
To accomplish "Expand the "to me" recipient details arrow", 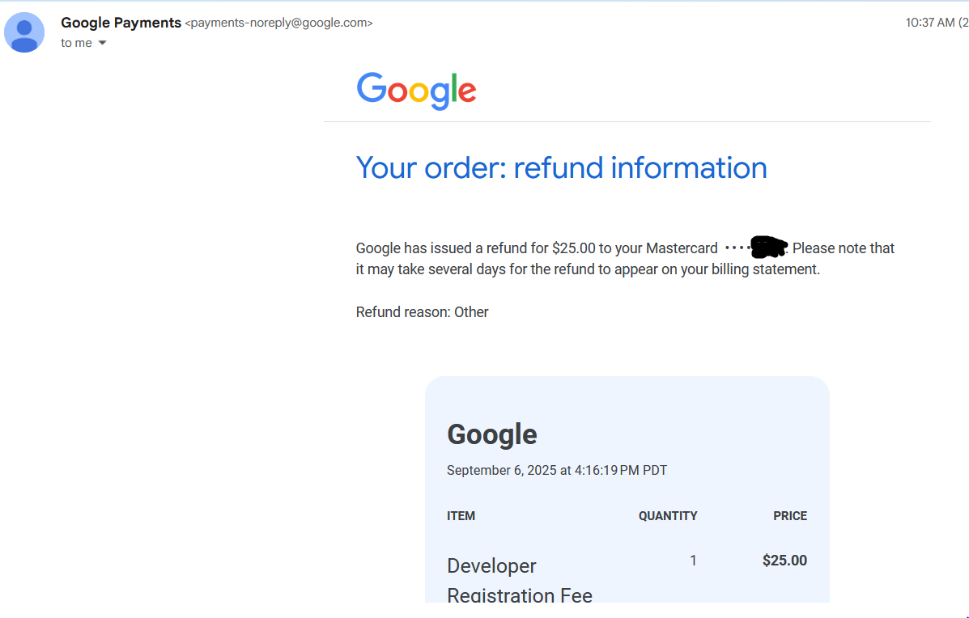I will click(103, 43).
